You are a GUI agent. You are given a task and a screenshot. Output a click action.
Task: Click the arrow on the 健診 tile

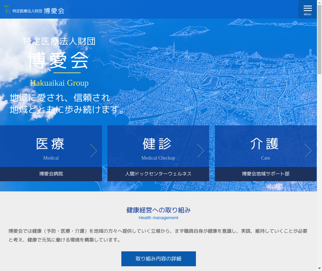pos(201,151)
